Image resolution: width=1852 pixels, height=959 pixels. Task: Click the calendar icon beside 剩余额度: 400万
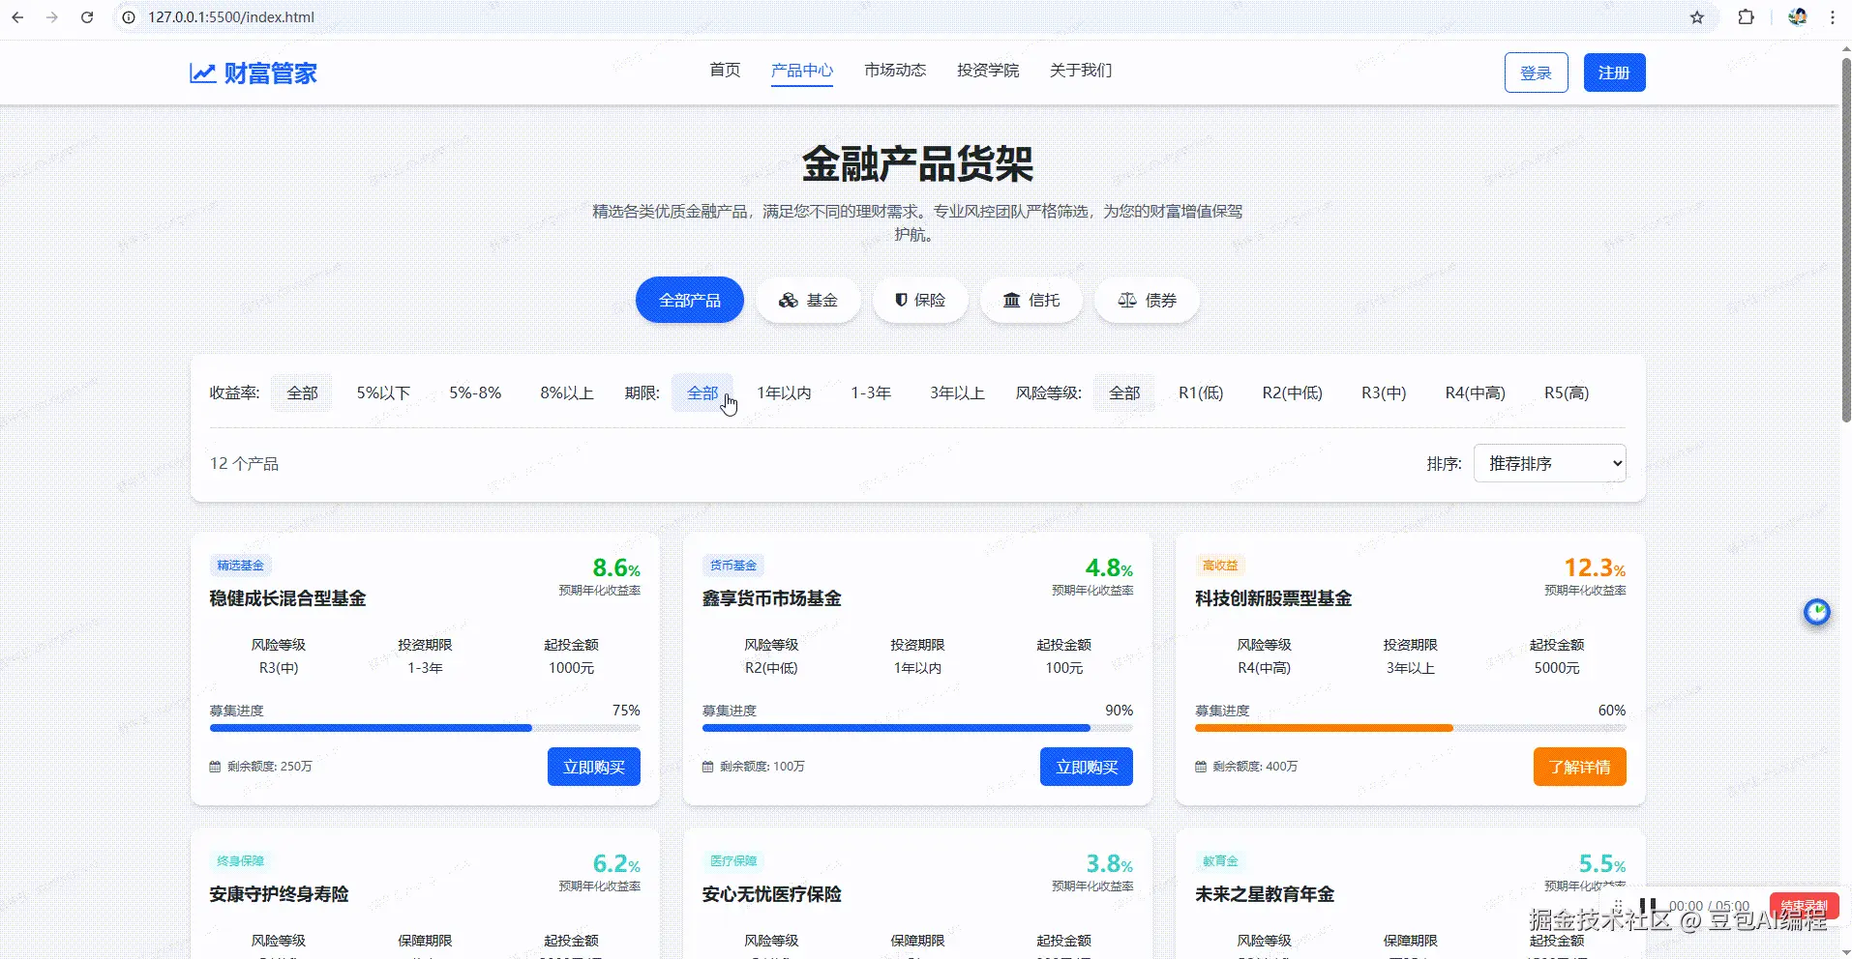(1201, 767)
